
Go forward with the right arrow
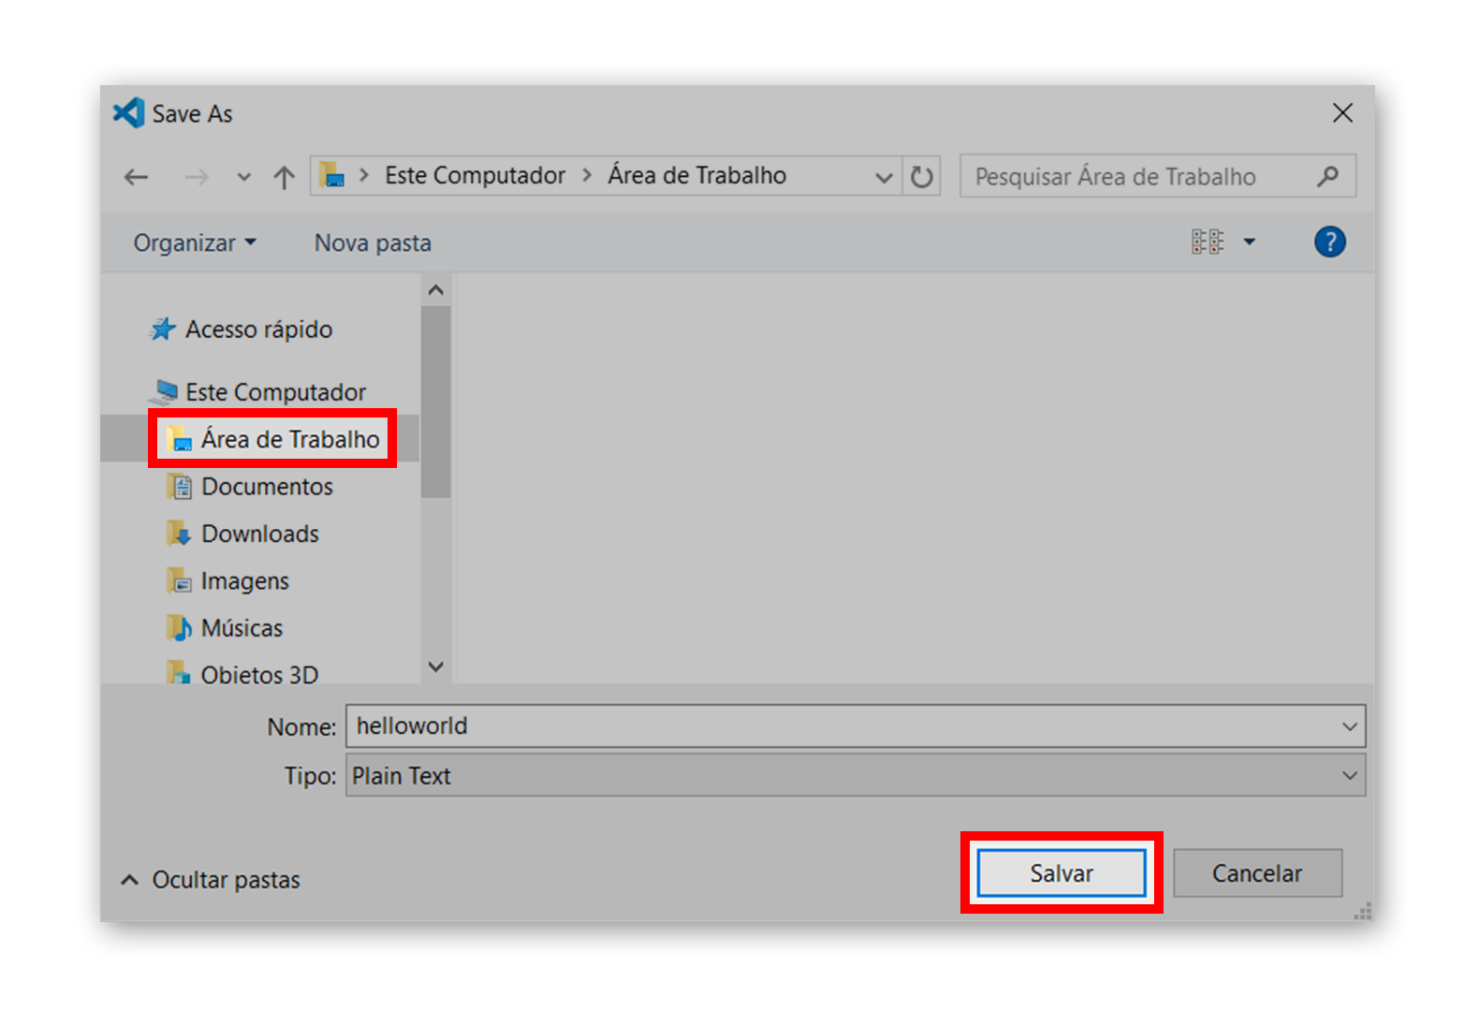tap(197, 177)
